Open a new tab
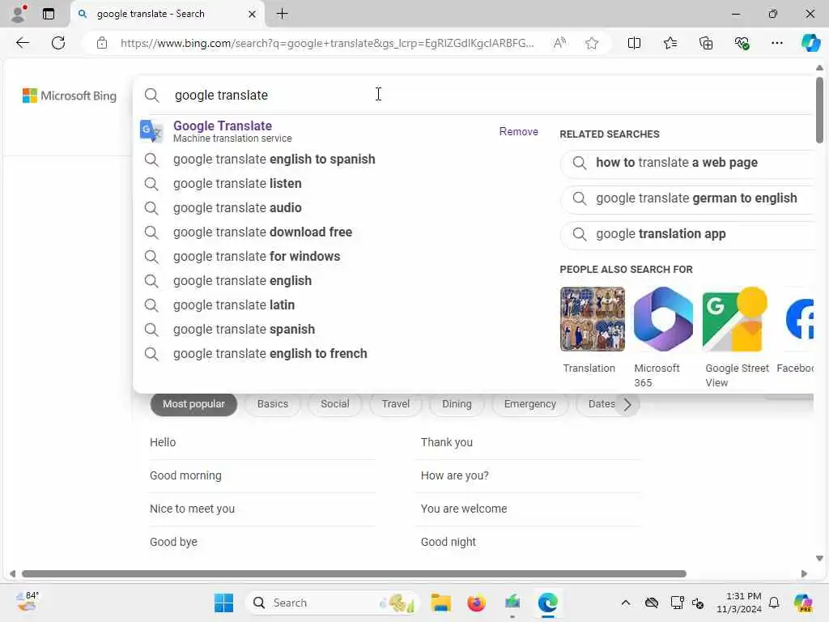Screen dimensions: 829x622 point(283,14)
